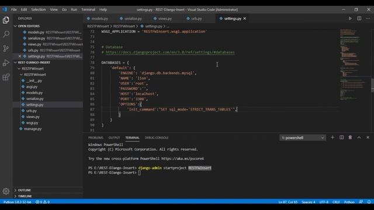Open the Terminal menu
This screenshot has width=374, height=210.
(x=88, y=9)
